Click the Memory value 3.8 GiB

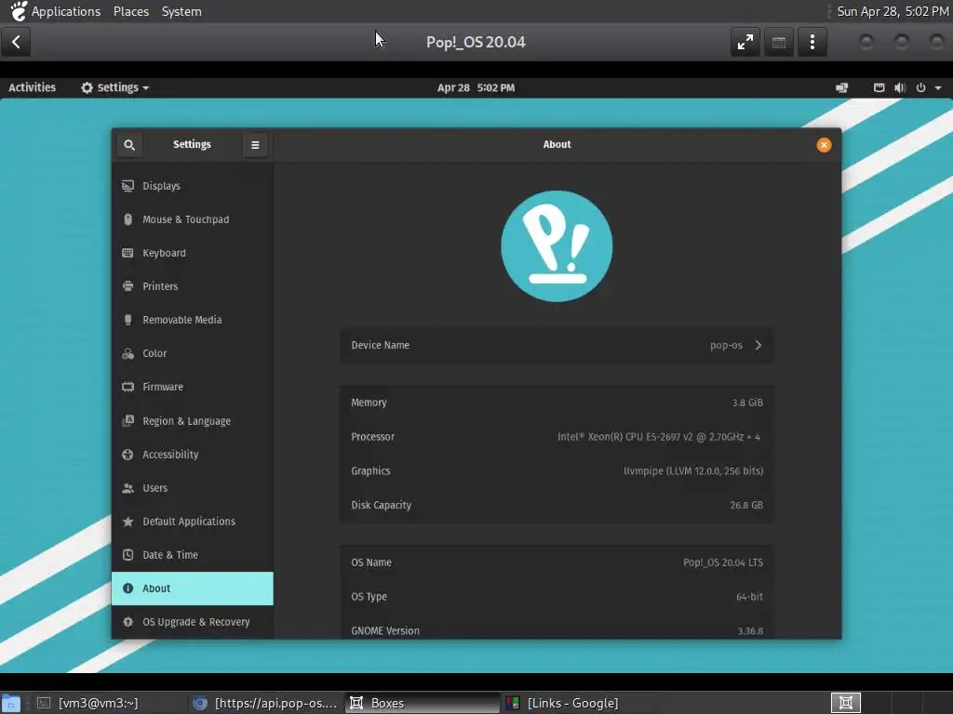coord(747,403)
